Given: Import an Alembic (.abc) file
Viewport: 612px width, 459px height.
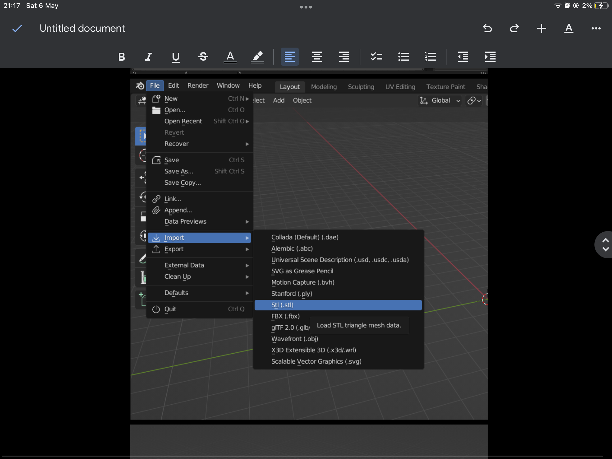Looking at the screenshot, I should point(338,248).
